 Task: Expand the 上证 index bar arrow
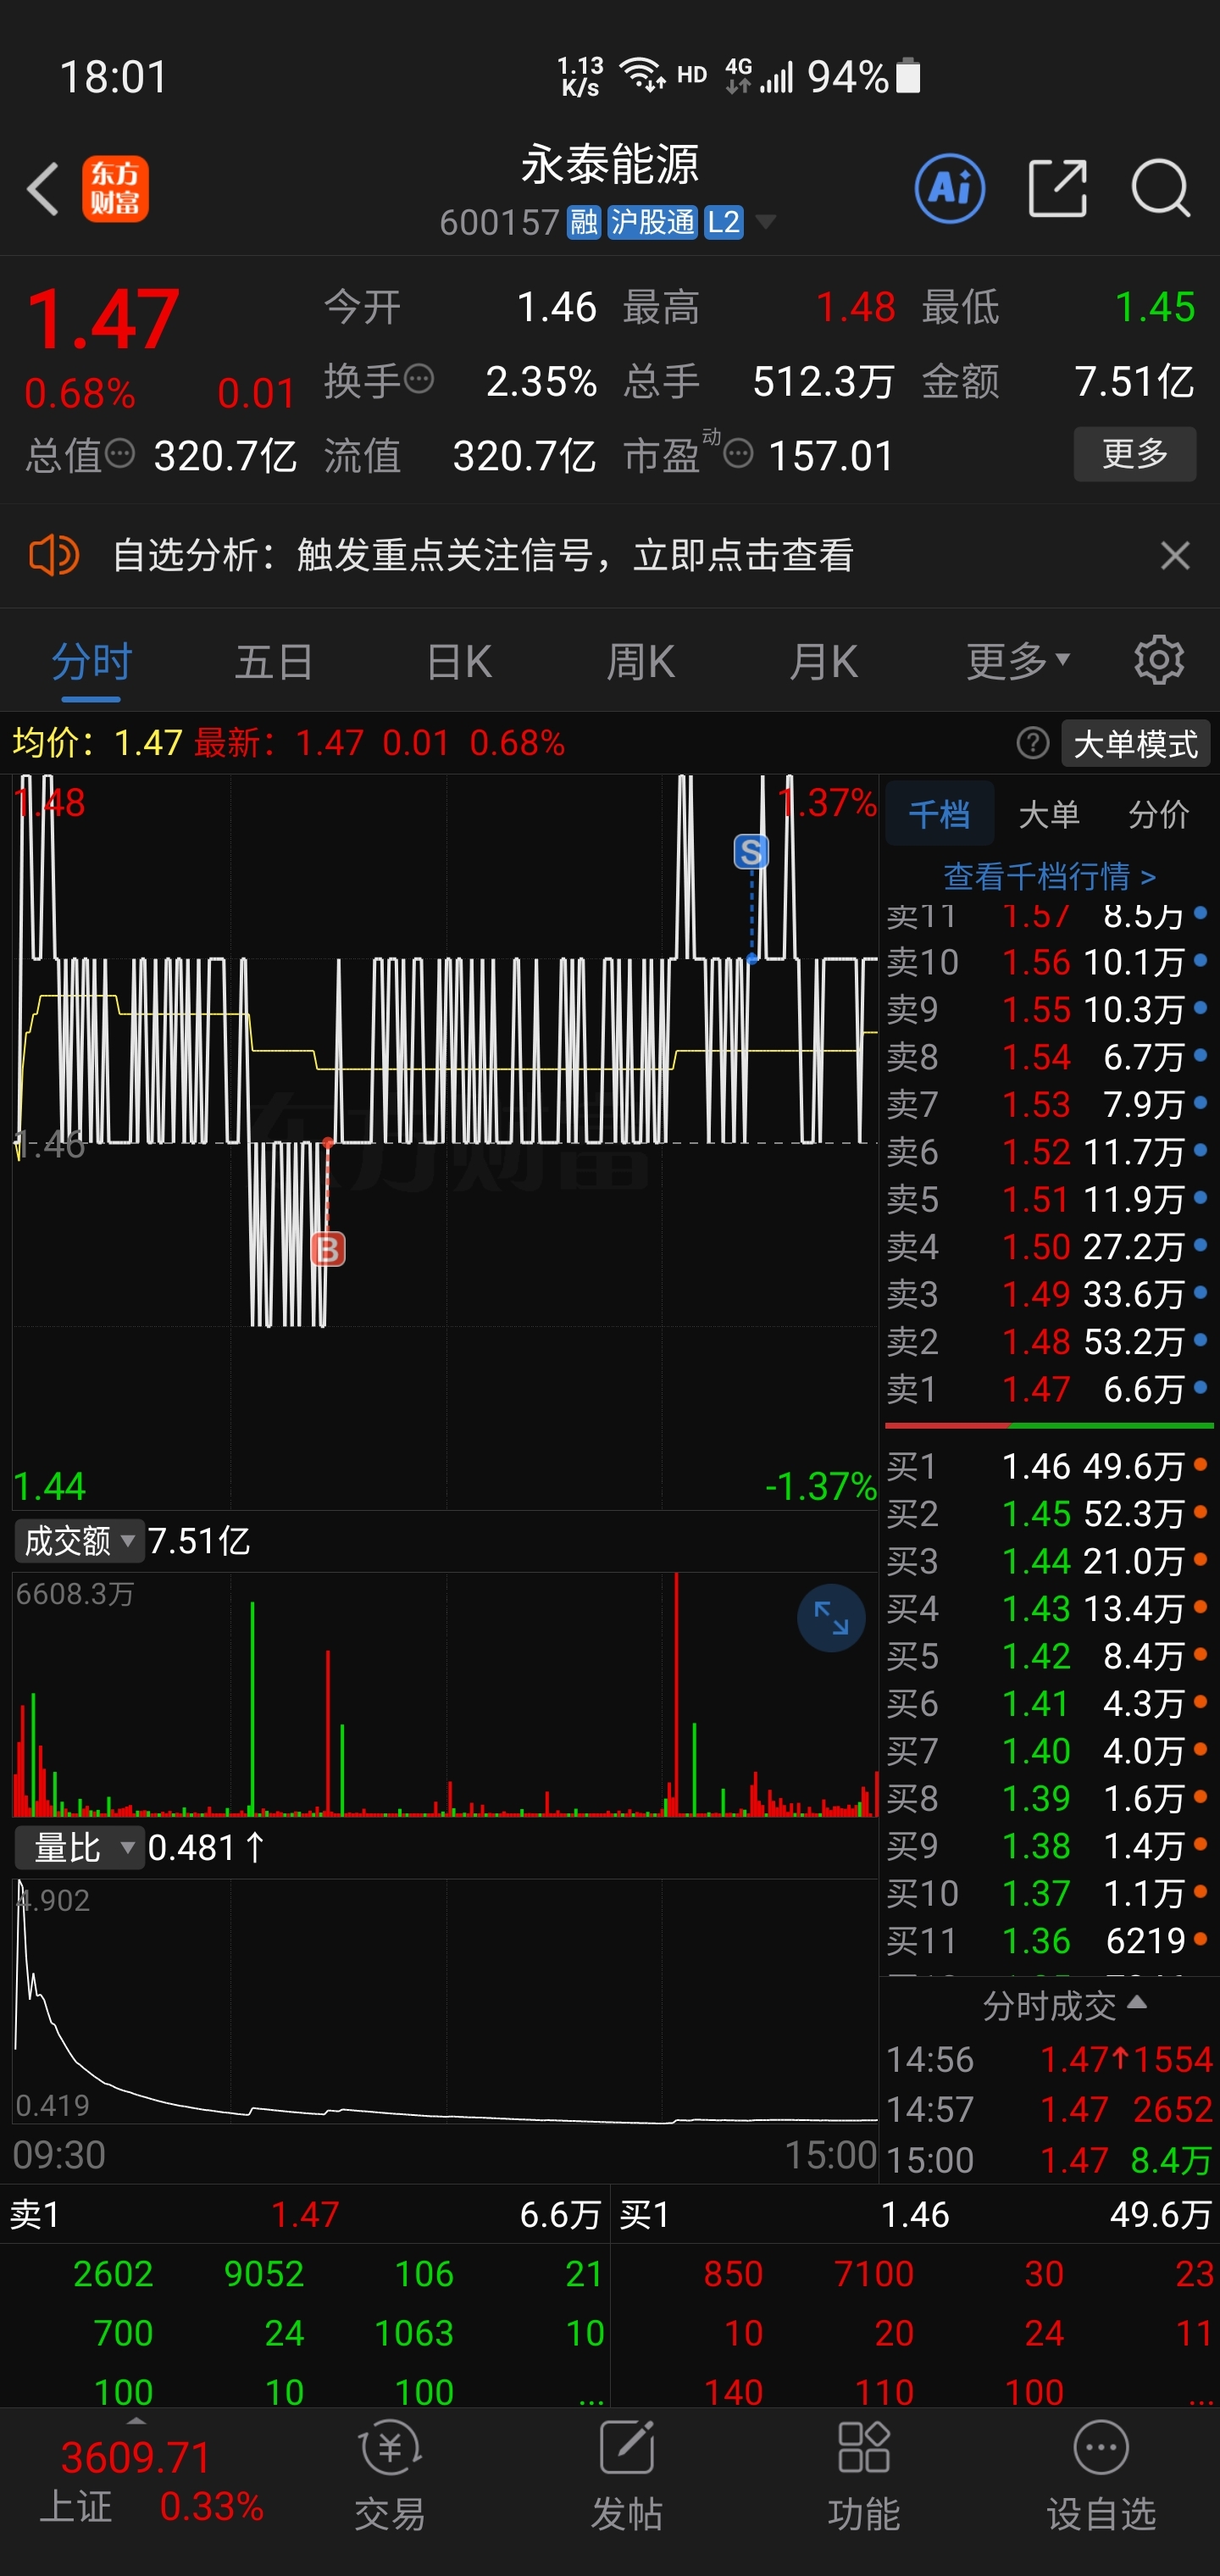pos(136,2421)
